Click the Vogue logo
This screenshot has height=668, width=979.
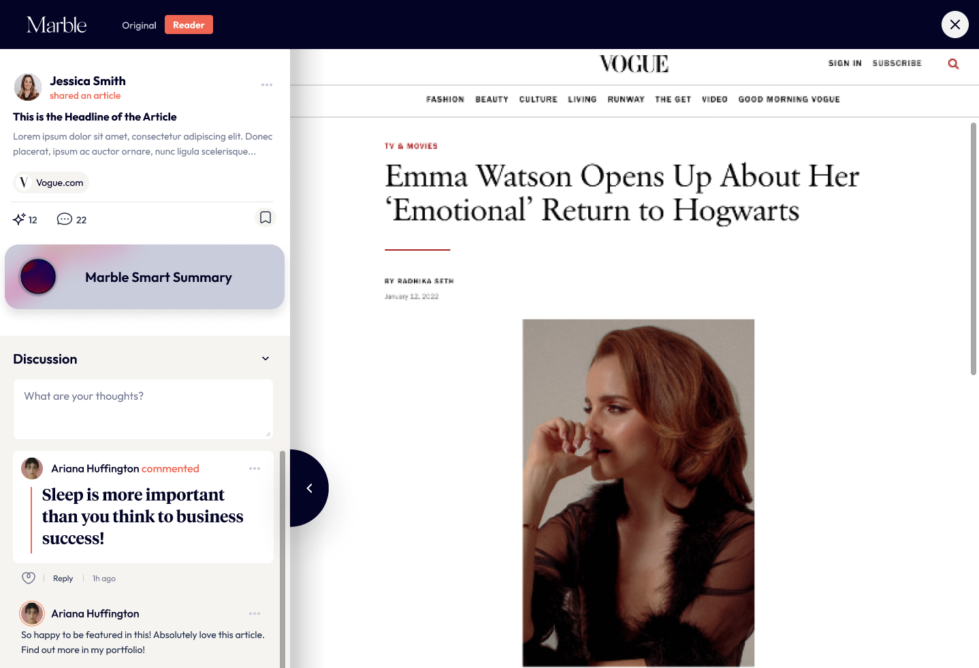[x=634, y=64]
